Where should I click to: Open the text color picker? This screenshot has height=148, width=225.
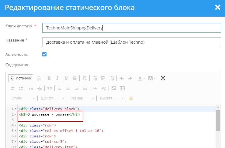tap(141, 78)
